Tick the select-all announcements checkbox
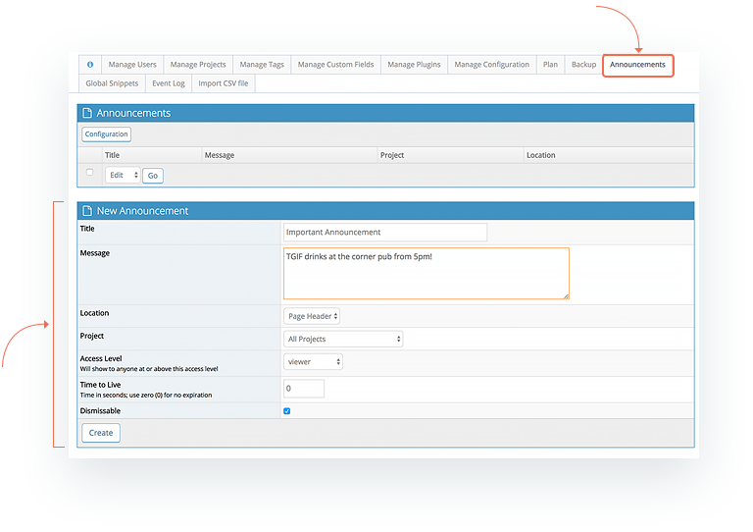Screen dimensions: 753x532 click(90, 172)
